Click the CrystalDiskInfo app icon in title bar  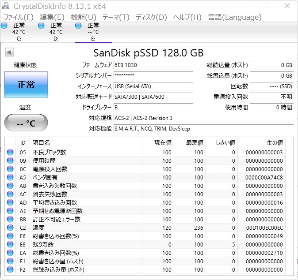click(x=6, y=6)
